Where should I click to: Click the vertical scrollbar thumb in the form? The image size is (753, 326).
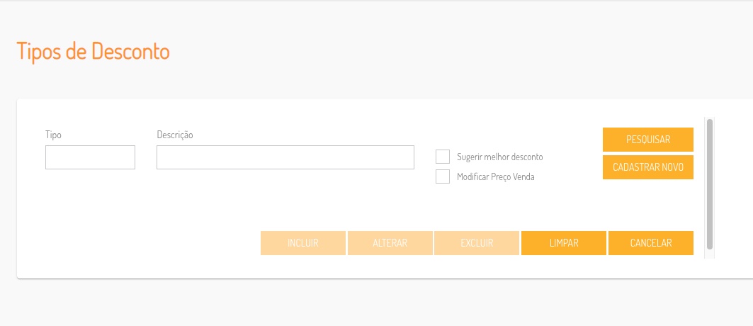pyautogui.click(x=710, y=184)
